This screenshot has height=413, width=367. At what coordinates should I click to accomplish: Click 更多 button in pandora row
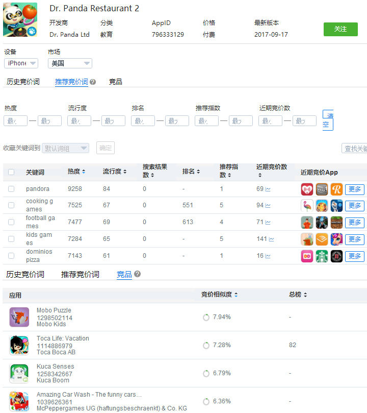click(354, 189)
